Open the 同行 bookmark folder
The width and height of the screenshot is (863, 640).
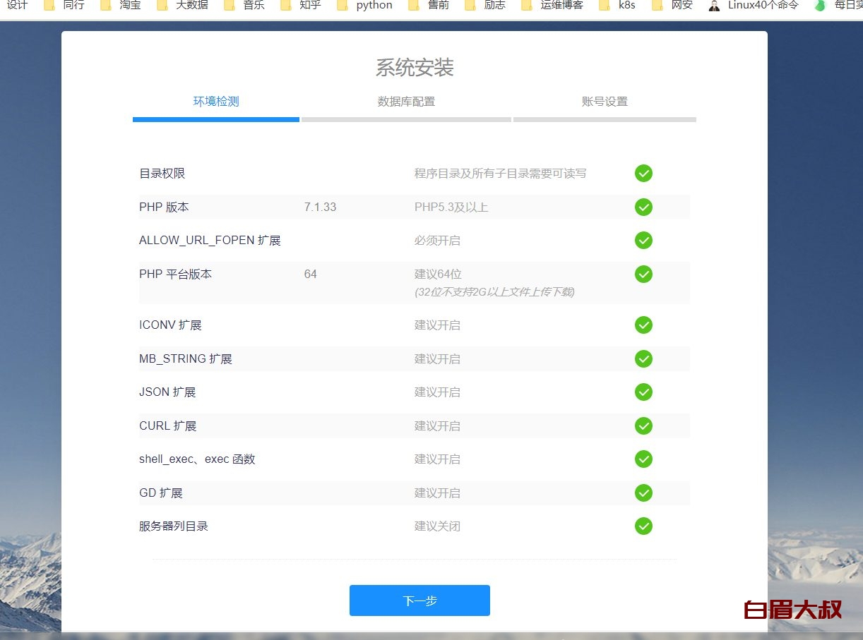tap(65, 5)
